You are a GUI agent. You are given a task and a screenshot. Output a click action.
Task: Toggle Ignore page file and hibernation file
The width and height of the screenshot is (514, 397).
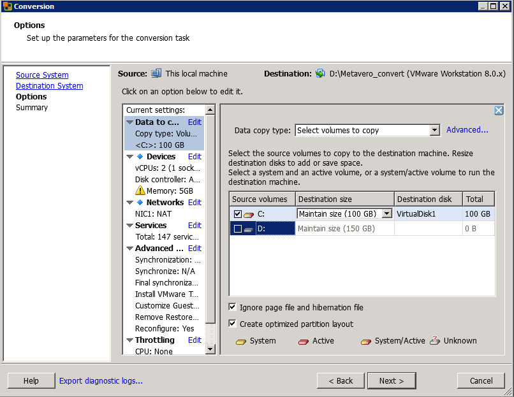click(232, 307)
